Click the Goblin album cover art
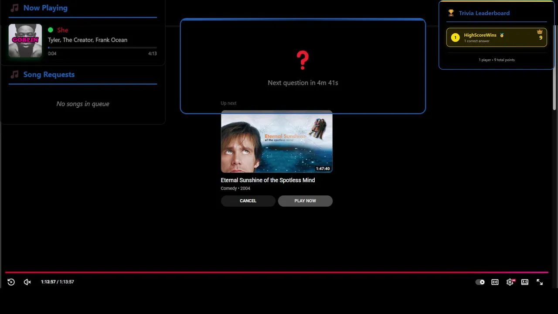 click(x=25, y=41)
